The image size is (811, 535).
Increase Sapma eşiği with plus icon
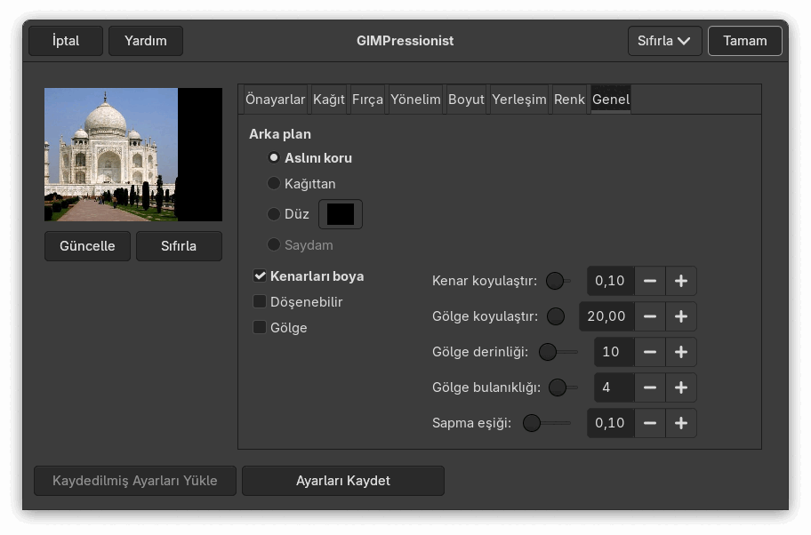(681, 423)
